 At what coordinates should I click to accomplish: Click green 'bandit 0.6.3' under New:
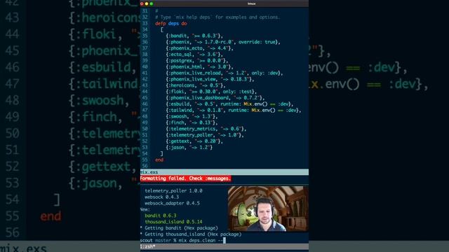(x=161, y=216)
